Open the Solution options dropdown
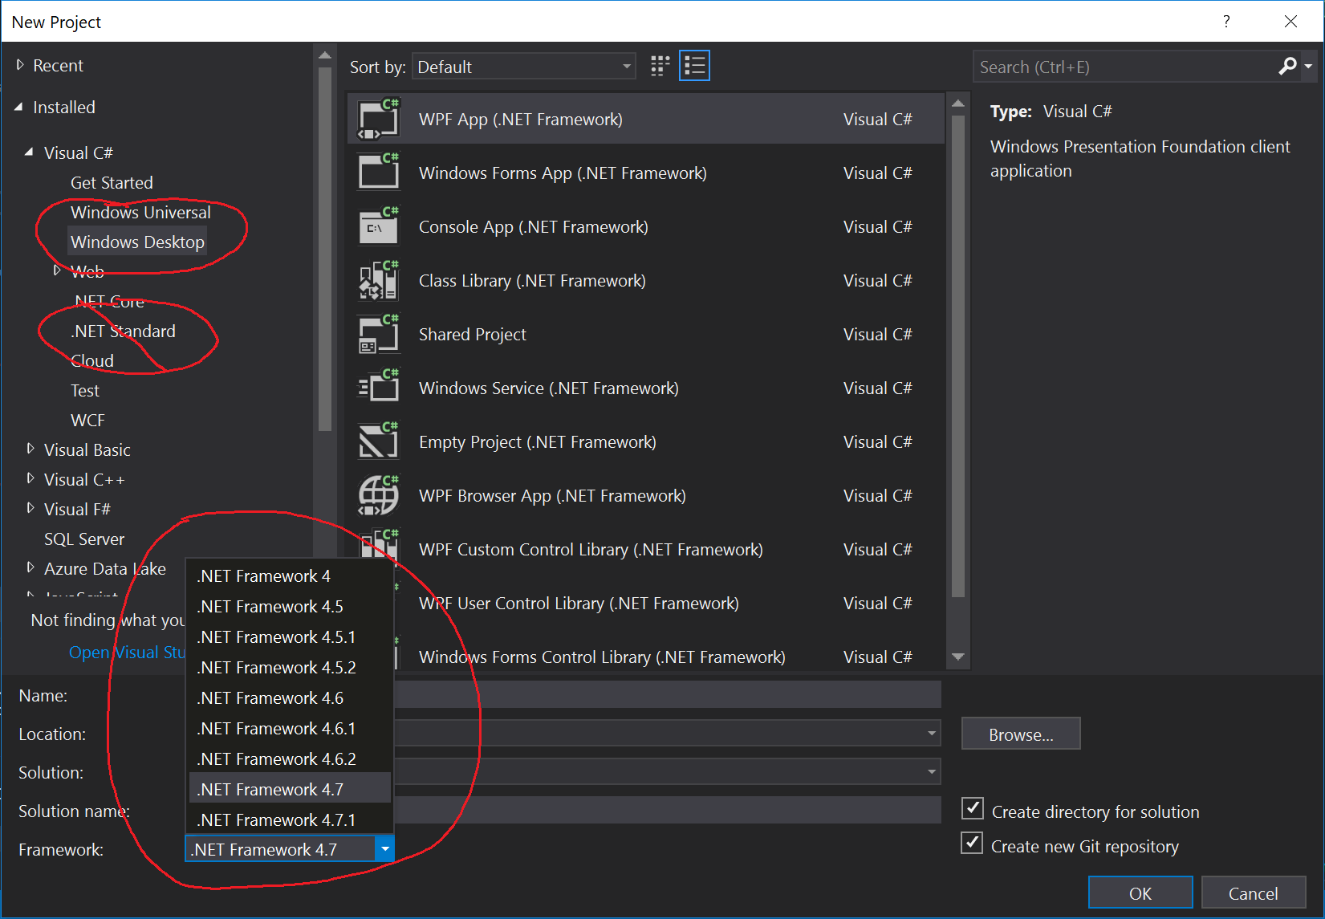 pyautogui.click(x=931, y=771)
